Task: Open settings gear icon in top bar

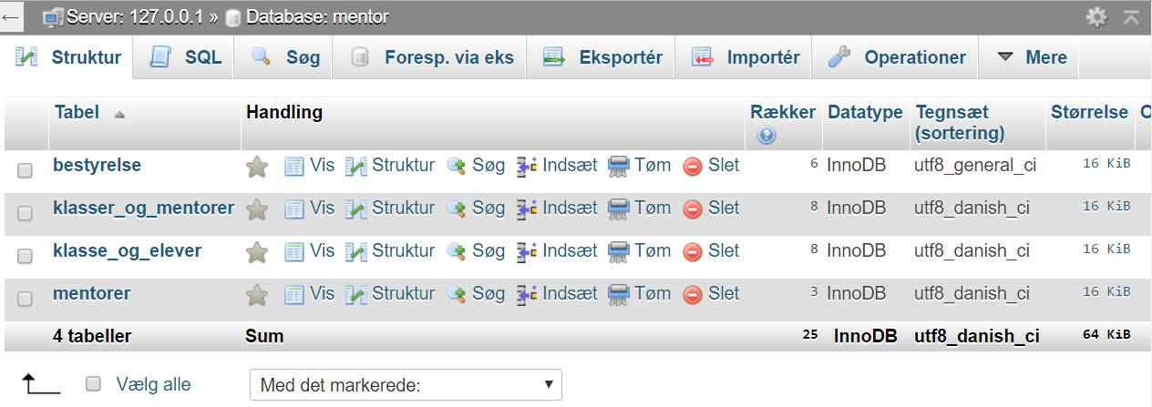Action: (x=1097, y=16)
